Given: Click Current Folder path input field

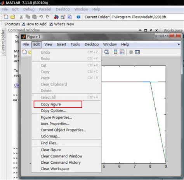Looking at the screenshot, I should coord(147,17).
